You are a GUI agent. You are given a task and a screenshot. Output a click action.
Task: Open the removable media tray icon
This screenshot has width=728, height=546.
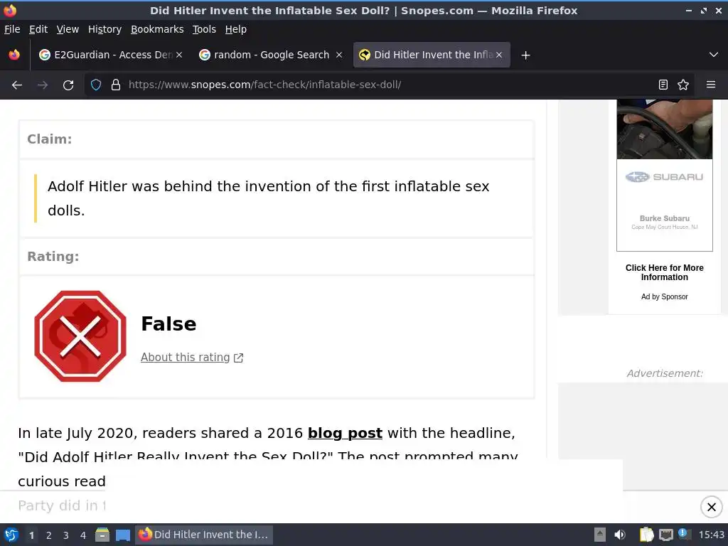pos(600,535)
